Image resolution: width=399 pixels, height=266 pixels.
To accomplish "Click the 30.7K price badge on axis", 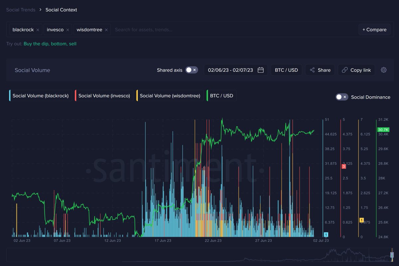I will point(383,130).
